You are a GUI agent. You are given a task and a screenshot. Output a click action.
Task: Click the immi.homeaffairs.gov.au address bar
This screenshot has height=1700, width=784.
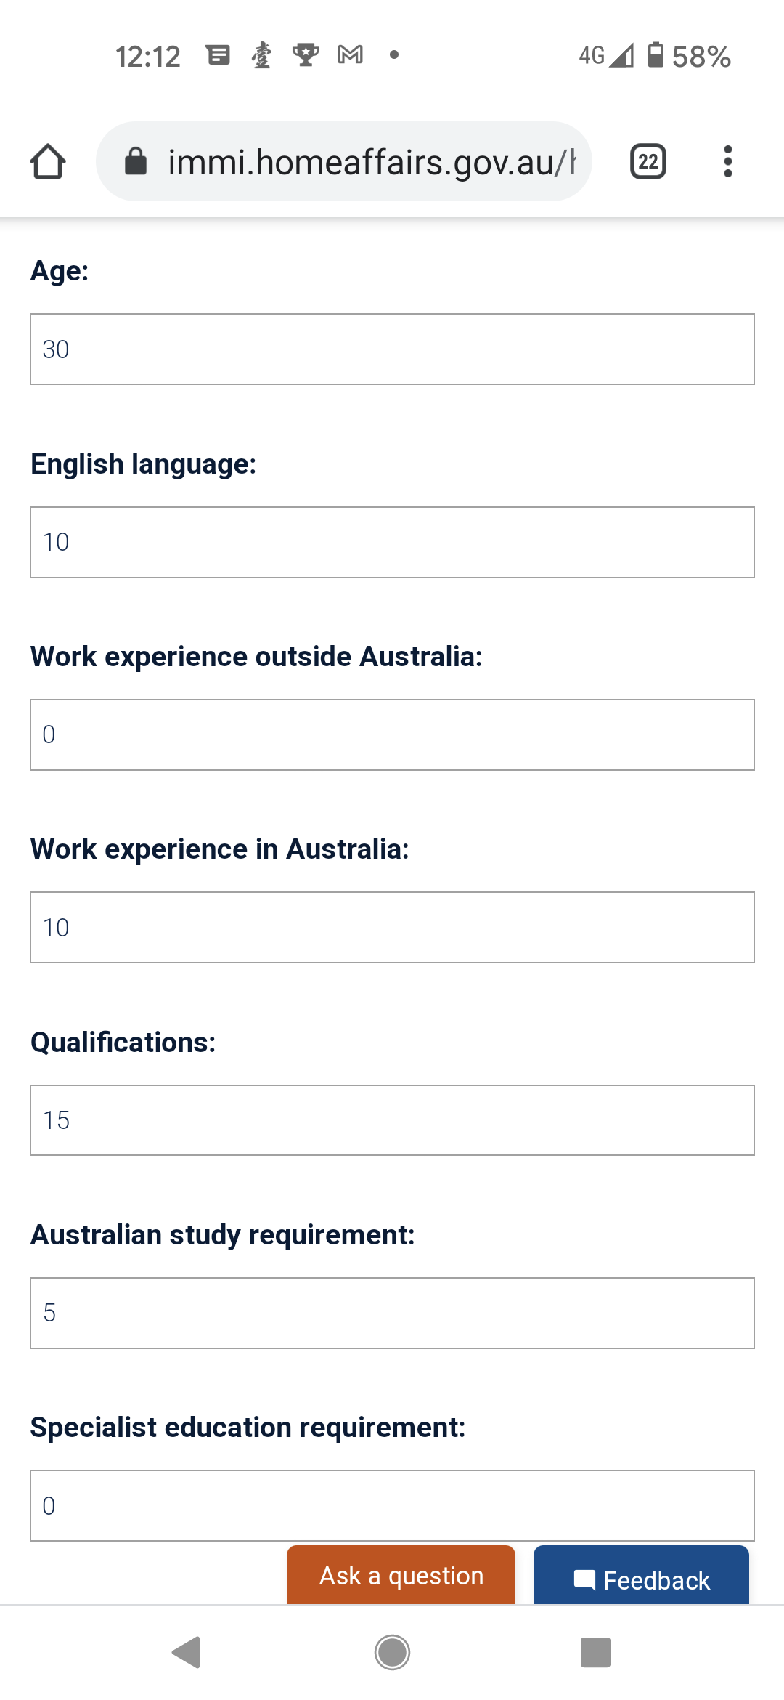coord(344,161)
